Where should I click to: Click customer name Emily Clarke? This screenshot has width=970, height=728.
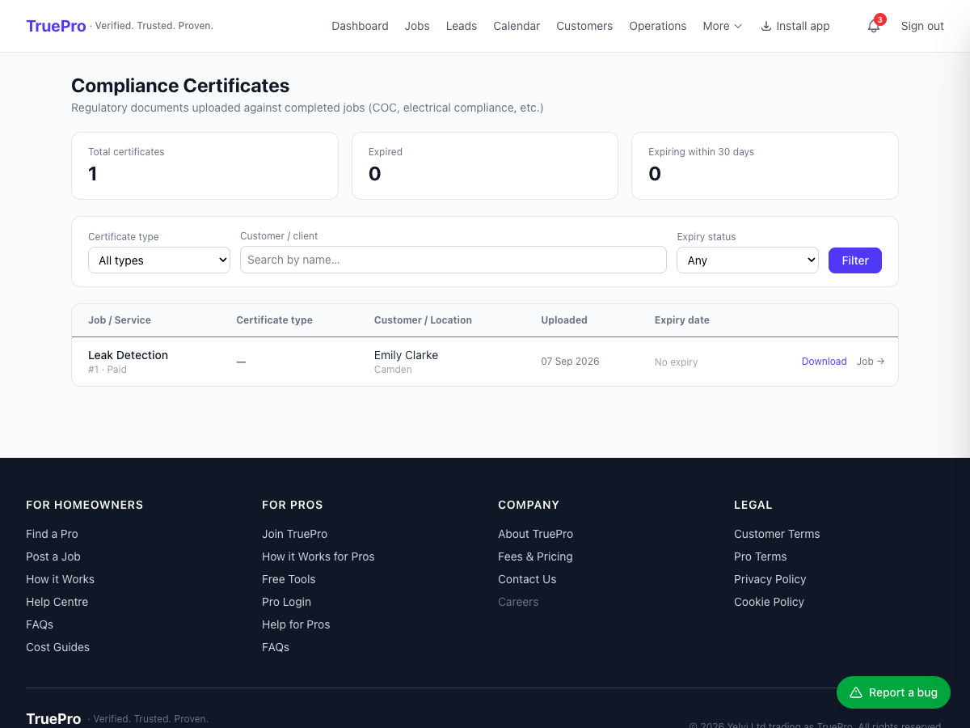click(x=406, y=355)
